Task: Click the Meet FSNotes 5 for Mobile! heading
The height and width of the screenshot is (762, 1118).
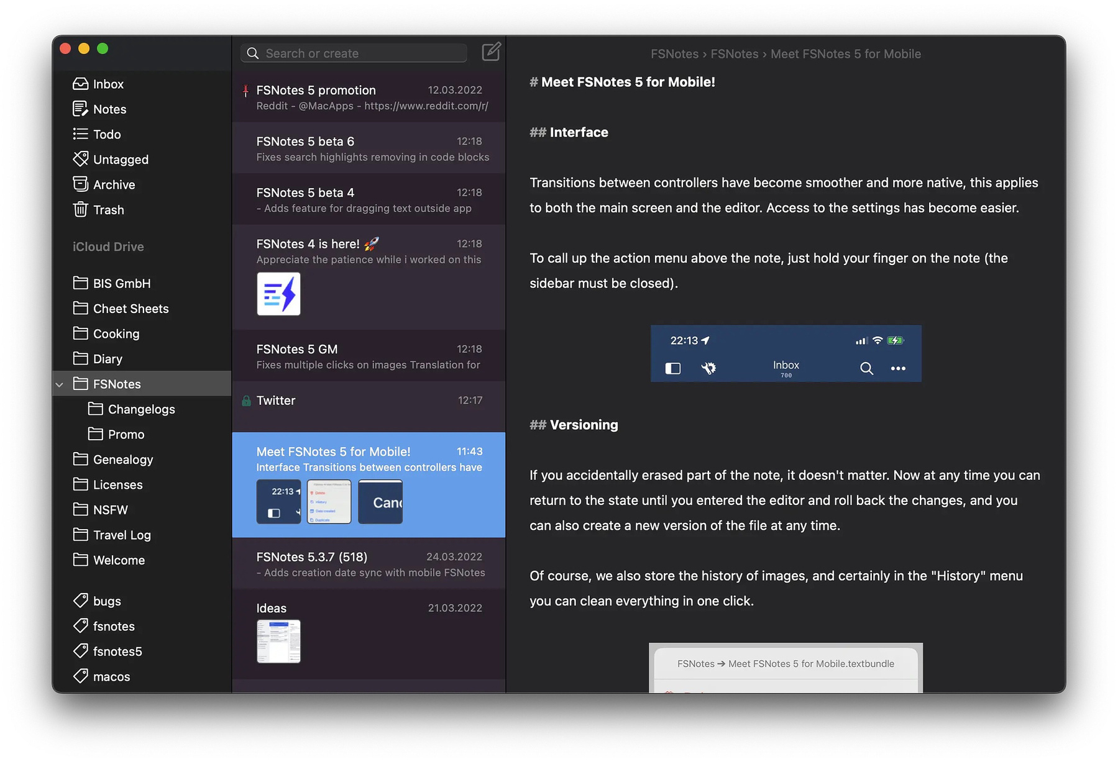Action: (622, 82)
